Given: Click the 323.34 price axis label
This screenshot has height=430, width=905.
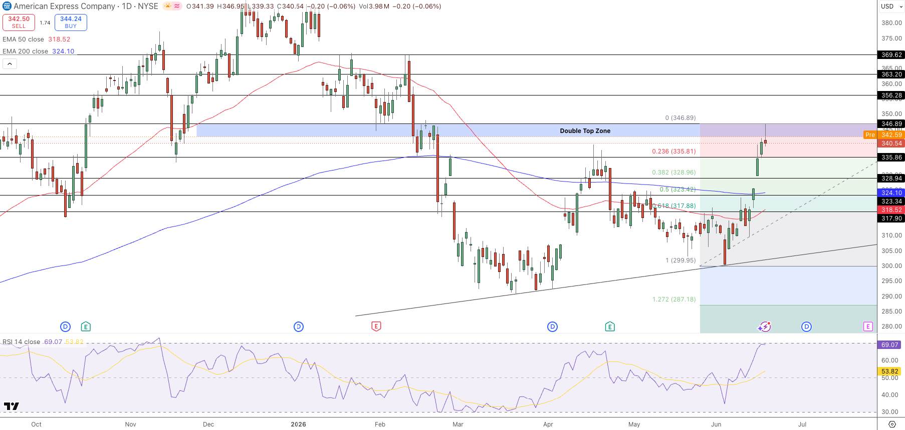Looking at the screenshot, I should pyautogui.click(x=891, y=201).
